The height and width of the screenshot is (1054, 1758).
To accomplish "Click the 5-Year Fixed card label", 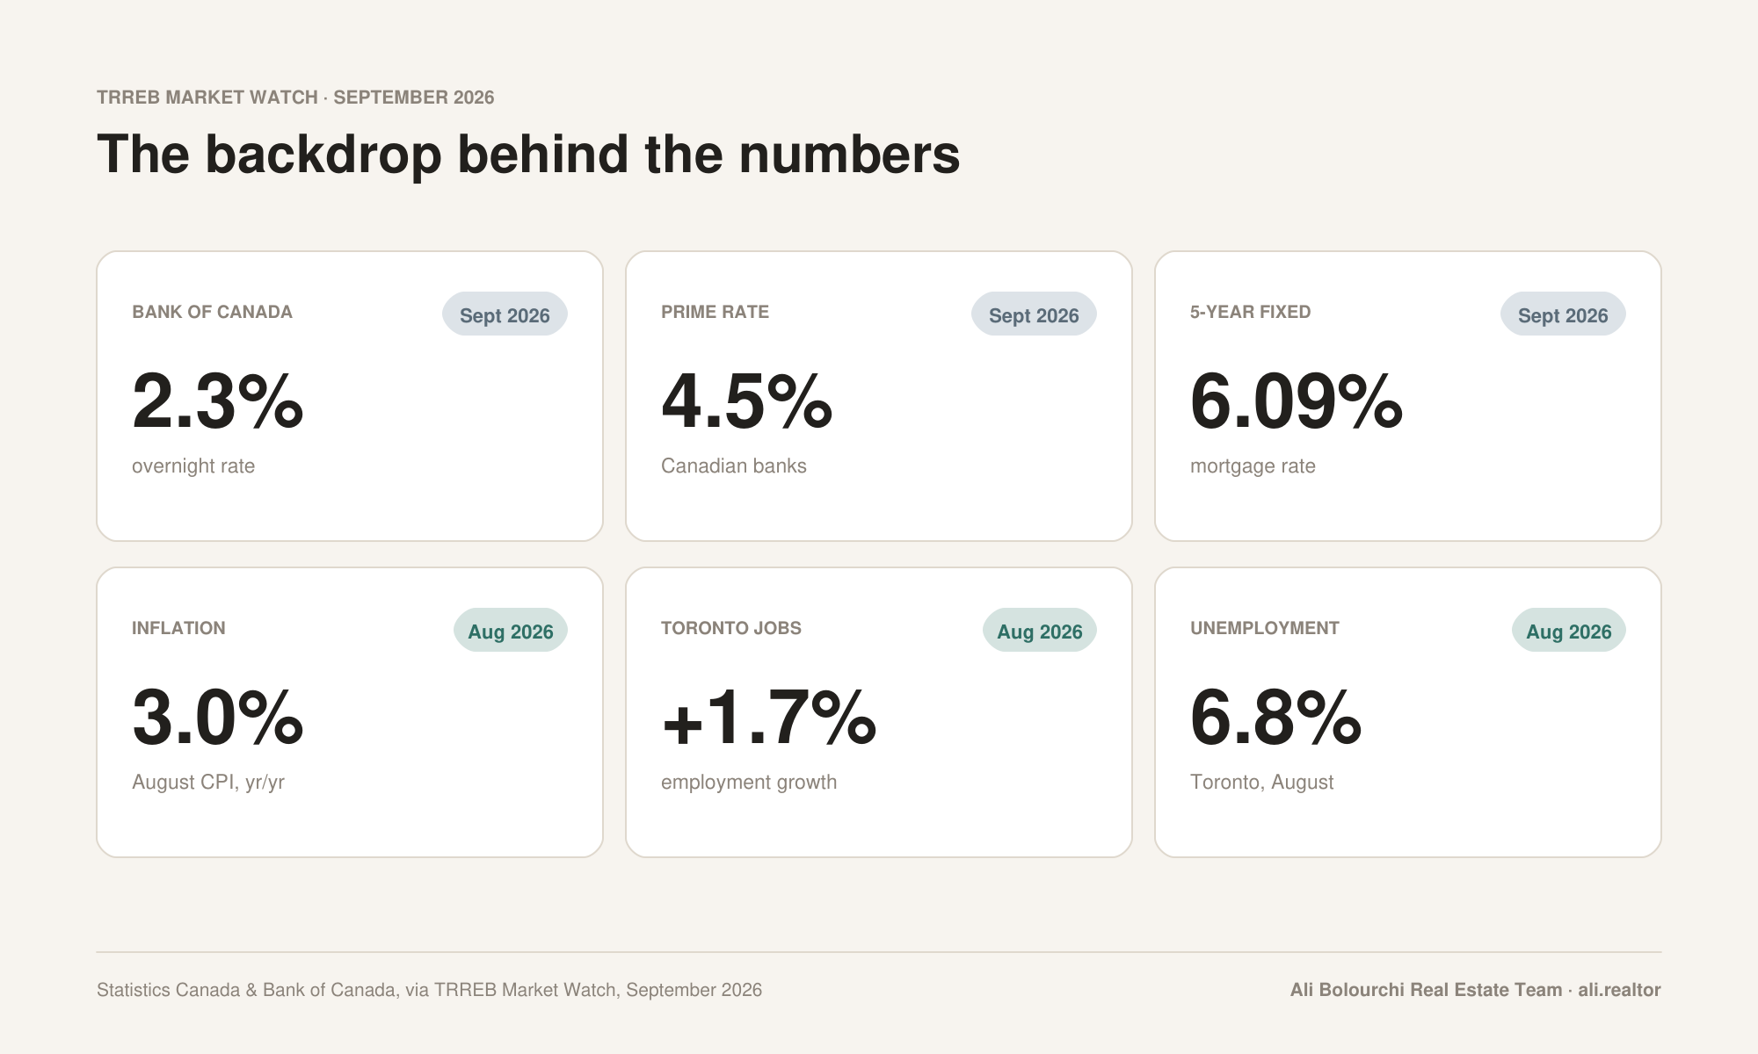I will point(1251,312).
